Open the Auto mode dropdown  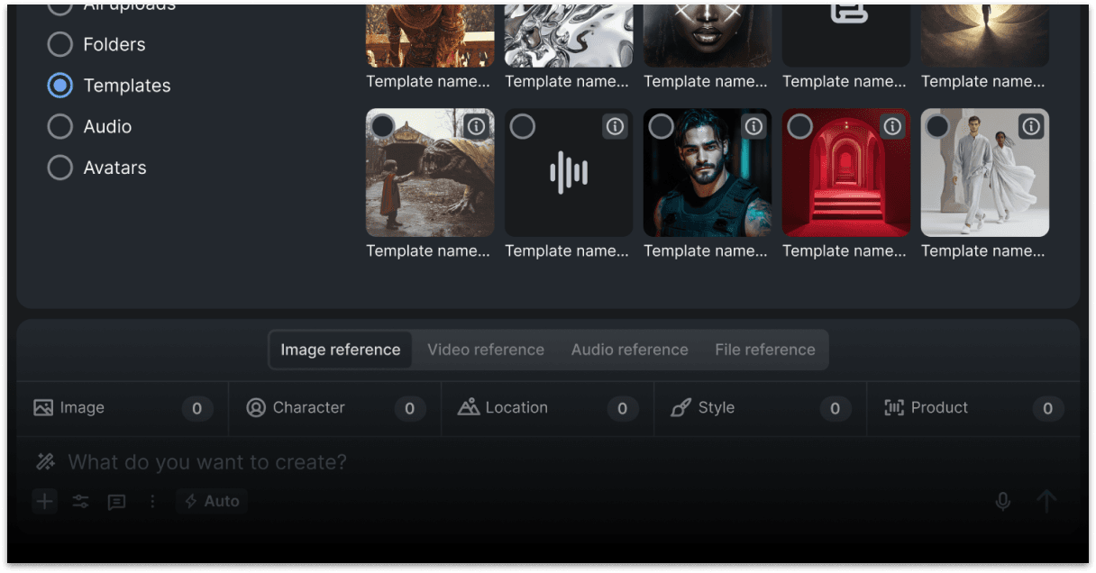(212, 501)
